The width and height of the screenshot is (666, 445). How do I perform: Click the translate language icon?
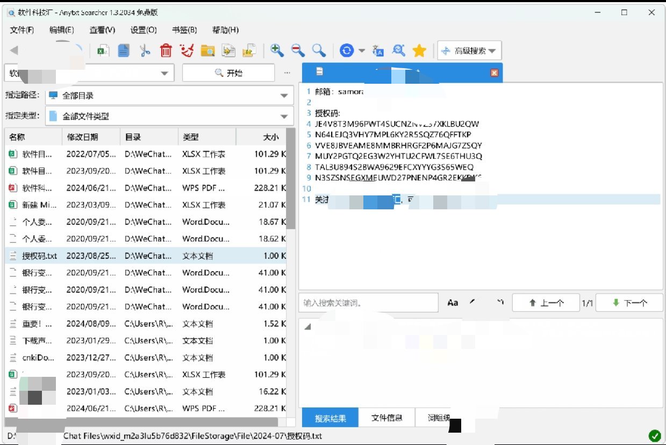(x=378, y=50)
